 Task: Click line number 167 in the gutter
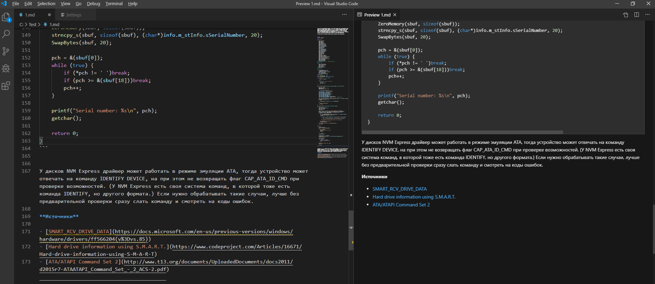[x=26, y=171]
